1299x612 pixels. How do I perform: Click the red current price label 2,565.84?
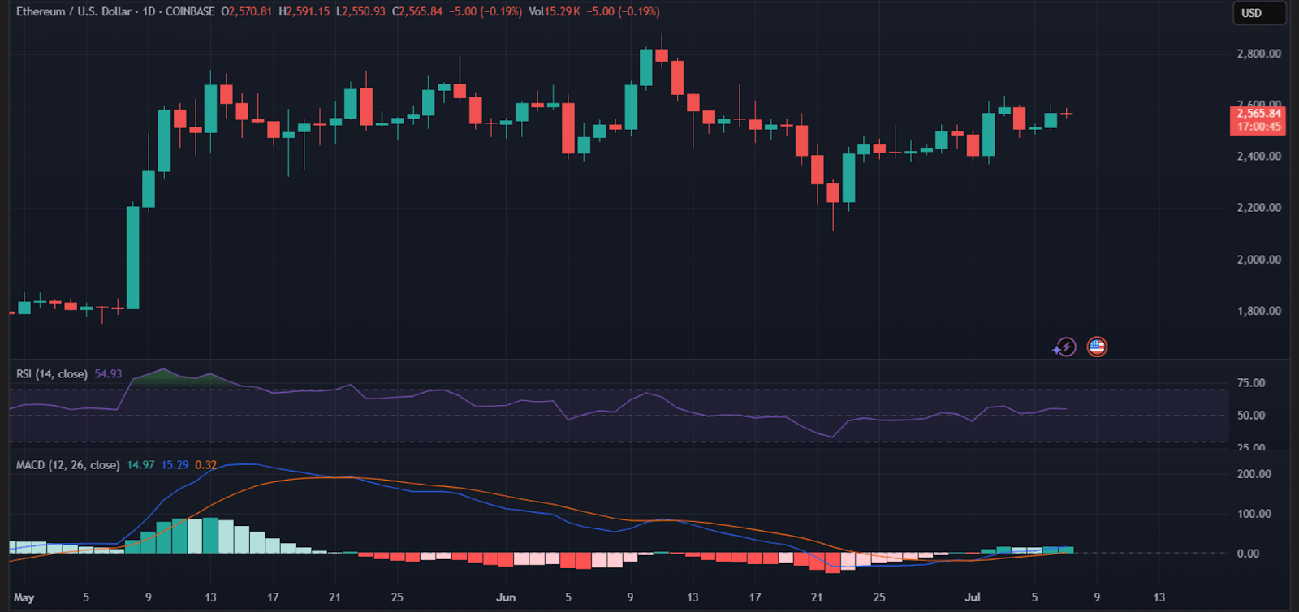pos(1258,114)
